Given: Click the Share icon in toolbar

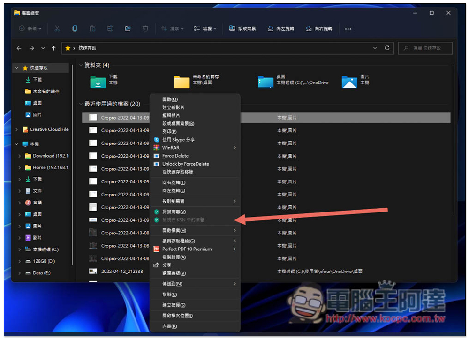Looking at the screenshot, I should 128,29.
